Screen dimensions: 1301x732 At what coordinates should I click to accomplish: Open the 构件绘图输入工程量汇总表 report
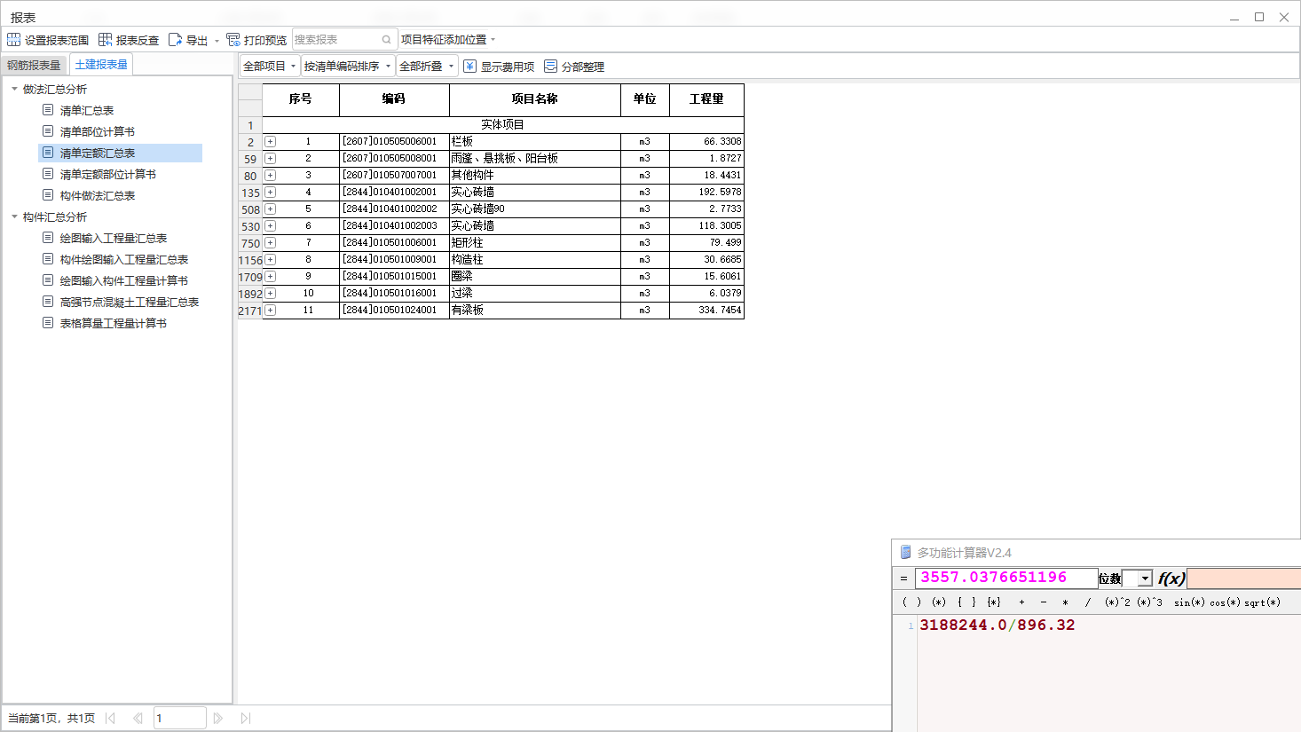point(124,260)
